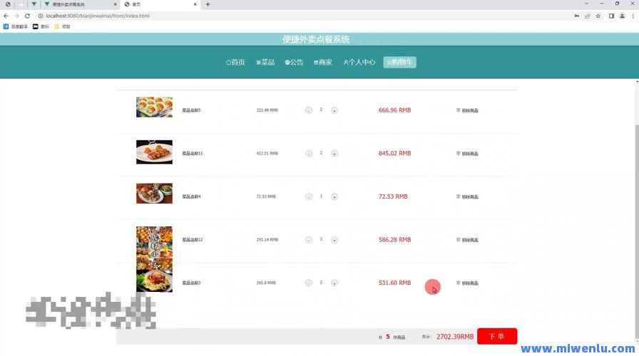Open the 菜品名称11 dish thumbnail
This screenshot has height=356, width=639.
154,152
